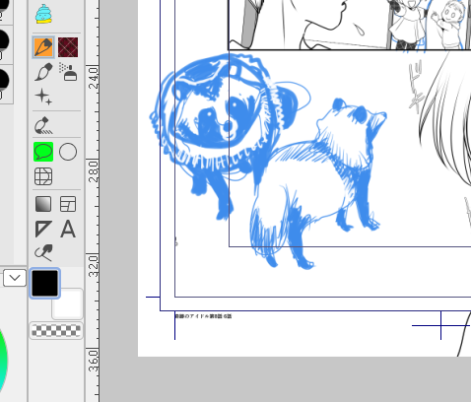Select the triangle Ruler tool
Image resolution: width=471 pixels, height=402 pixels.
click(x=43, y=229)
